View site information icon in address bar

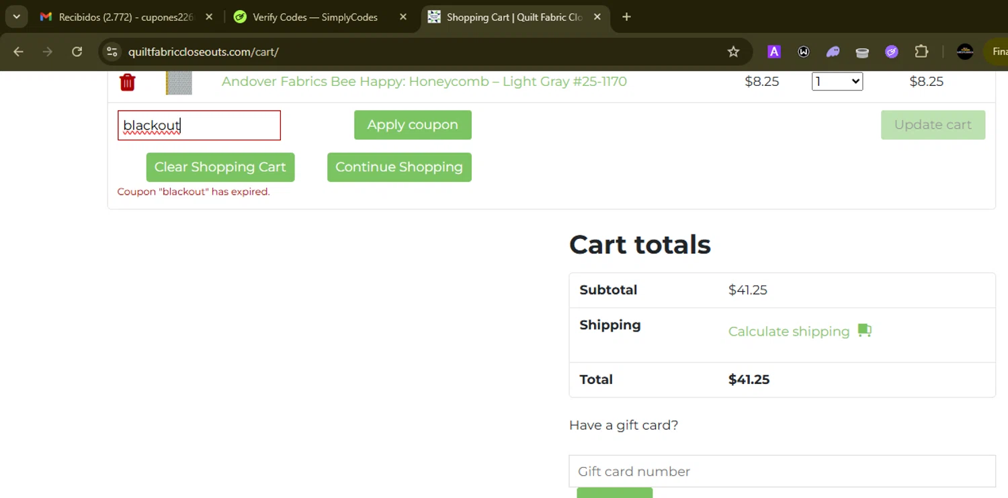pos(112,52)
